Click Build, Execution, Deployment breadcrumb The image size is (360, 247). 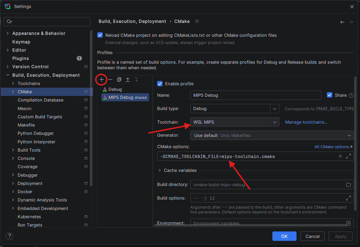[x=132, y=21]
